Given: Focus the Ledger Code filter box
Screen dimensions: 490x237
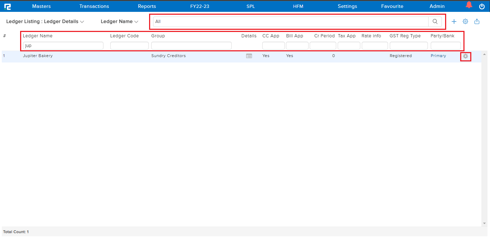Looking at the screenshot, I should coord(129,46).
